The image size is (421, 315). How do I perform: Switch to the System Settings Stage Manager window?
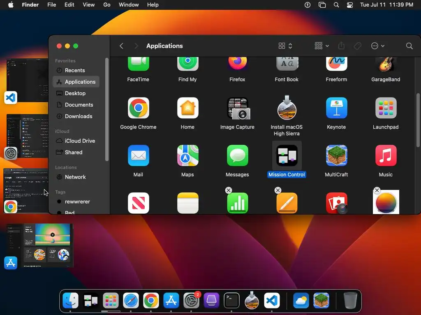tap(26, 137)
